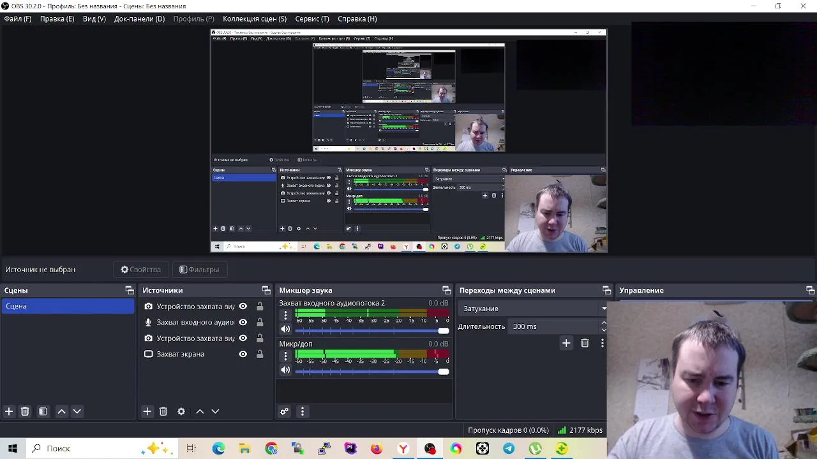
Task: Open the Файл (F) menu
Action: click(x=18, y=18)
